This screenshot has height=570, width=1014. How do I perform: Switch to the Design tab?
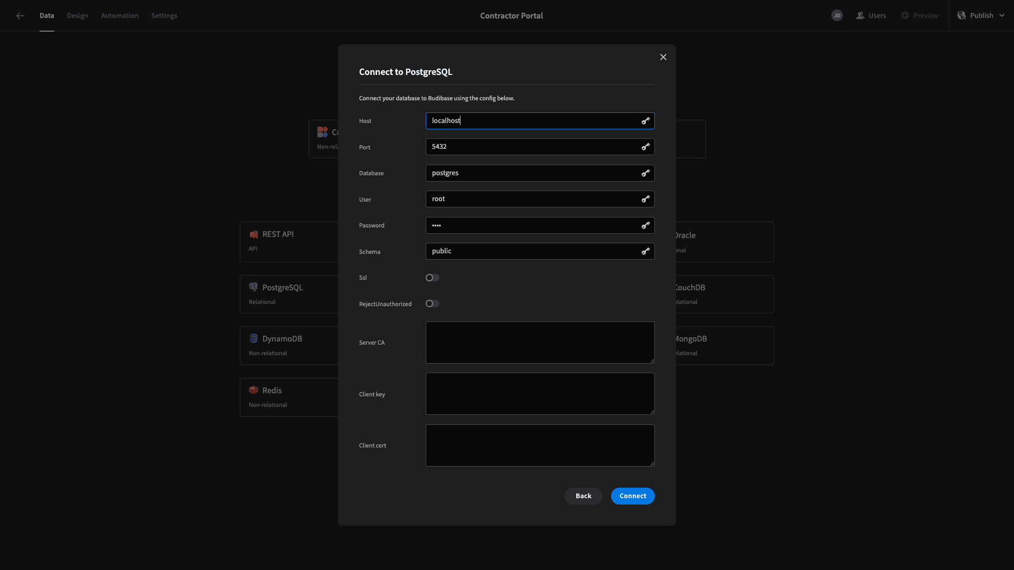pyautogui.click(x=78, y=16)
